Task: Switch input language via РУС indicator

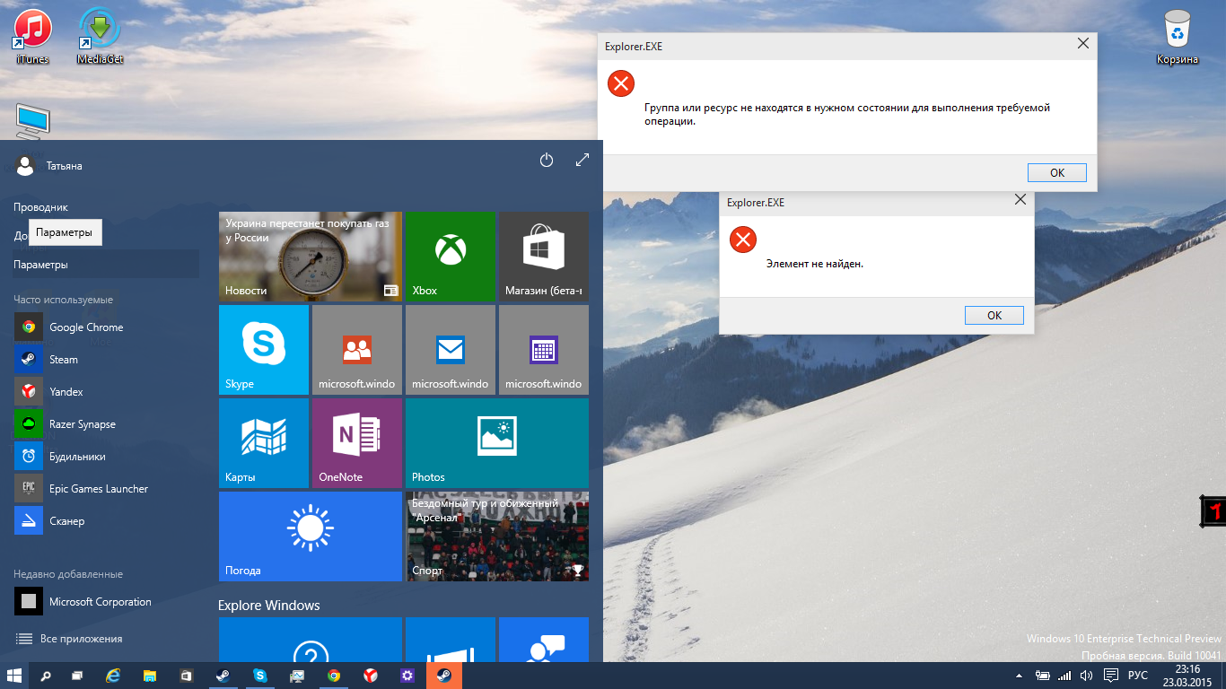Action: tap(1138, 675)
